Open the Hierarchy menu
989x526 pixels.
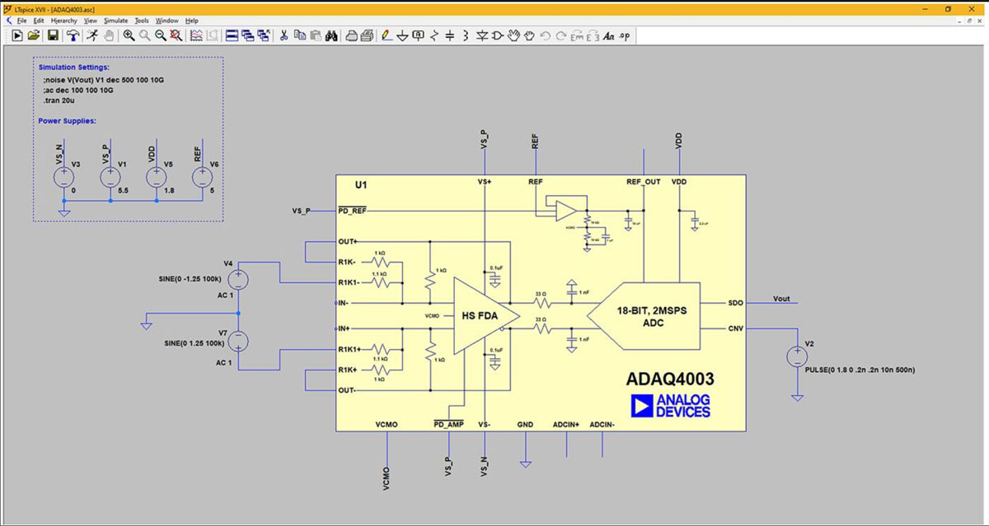63,20
